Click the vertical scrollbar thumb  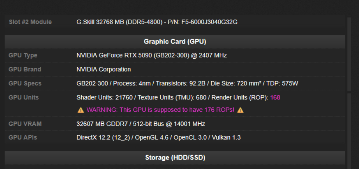(349, 54)
